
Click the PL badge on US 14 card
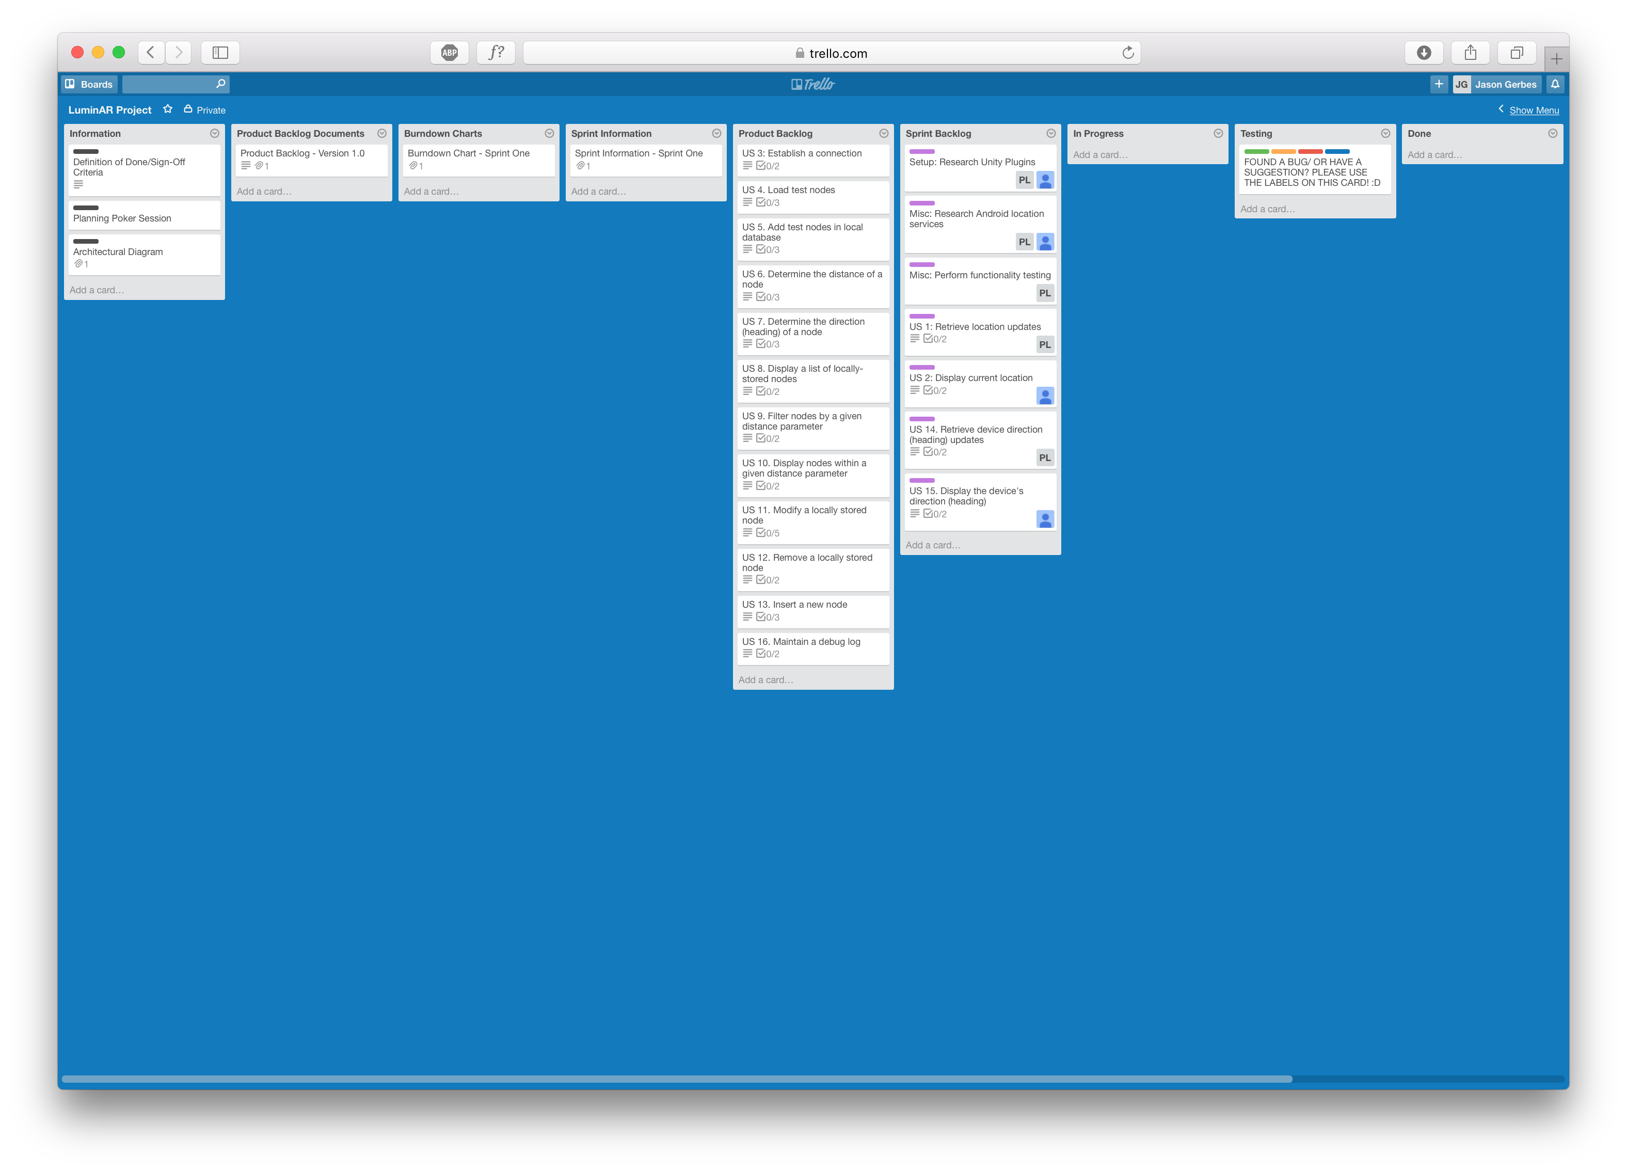click(1045, 457)
